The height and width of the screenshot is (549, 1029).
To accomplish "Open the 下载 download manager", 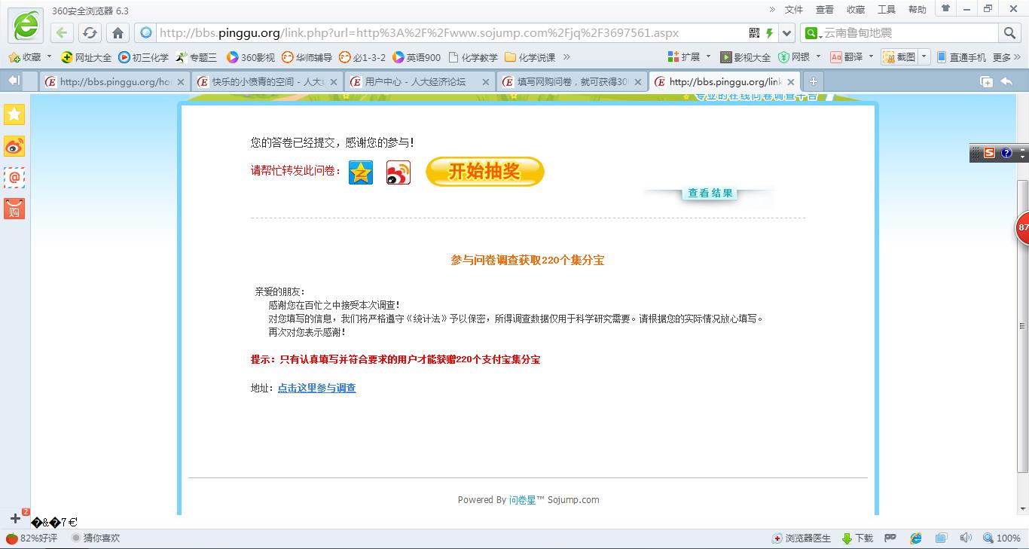I will point(857,538).
